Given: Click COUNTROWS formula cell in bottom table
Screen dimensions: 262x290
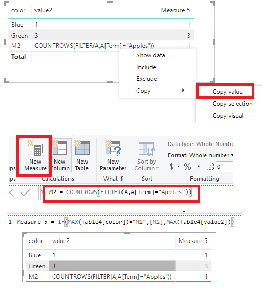Looking at the screenshot, I should click(x=112, y=277).
